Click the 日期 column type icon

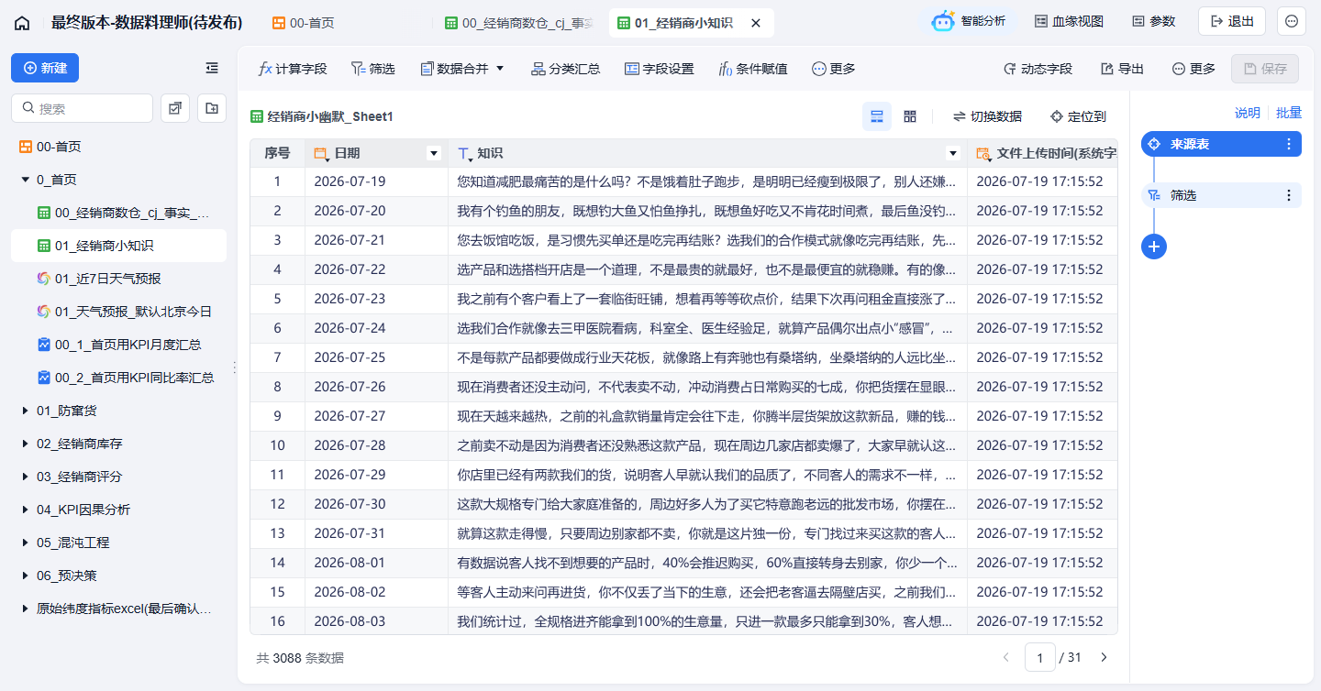[321, 153]
